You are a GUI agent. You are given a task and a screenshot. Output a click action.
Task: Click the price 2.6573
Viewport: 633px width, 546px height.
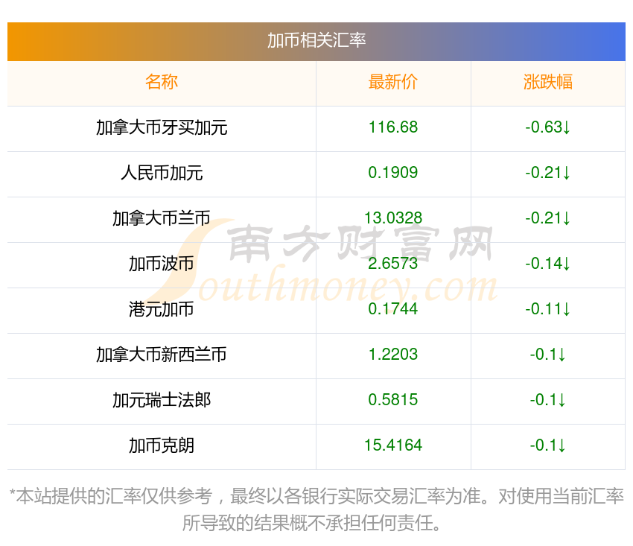click(392, 264)
